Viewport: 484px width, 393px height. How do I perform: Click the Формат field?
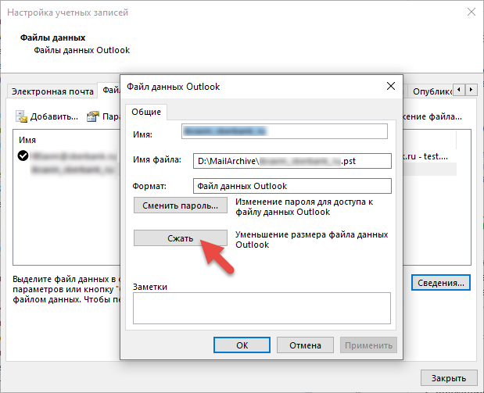pyautogui.click(x=292, y=186)
